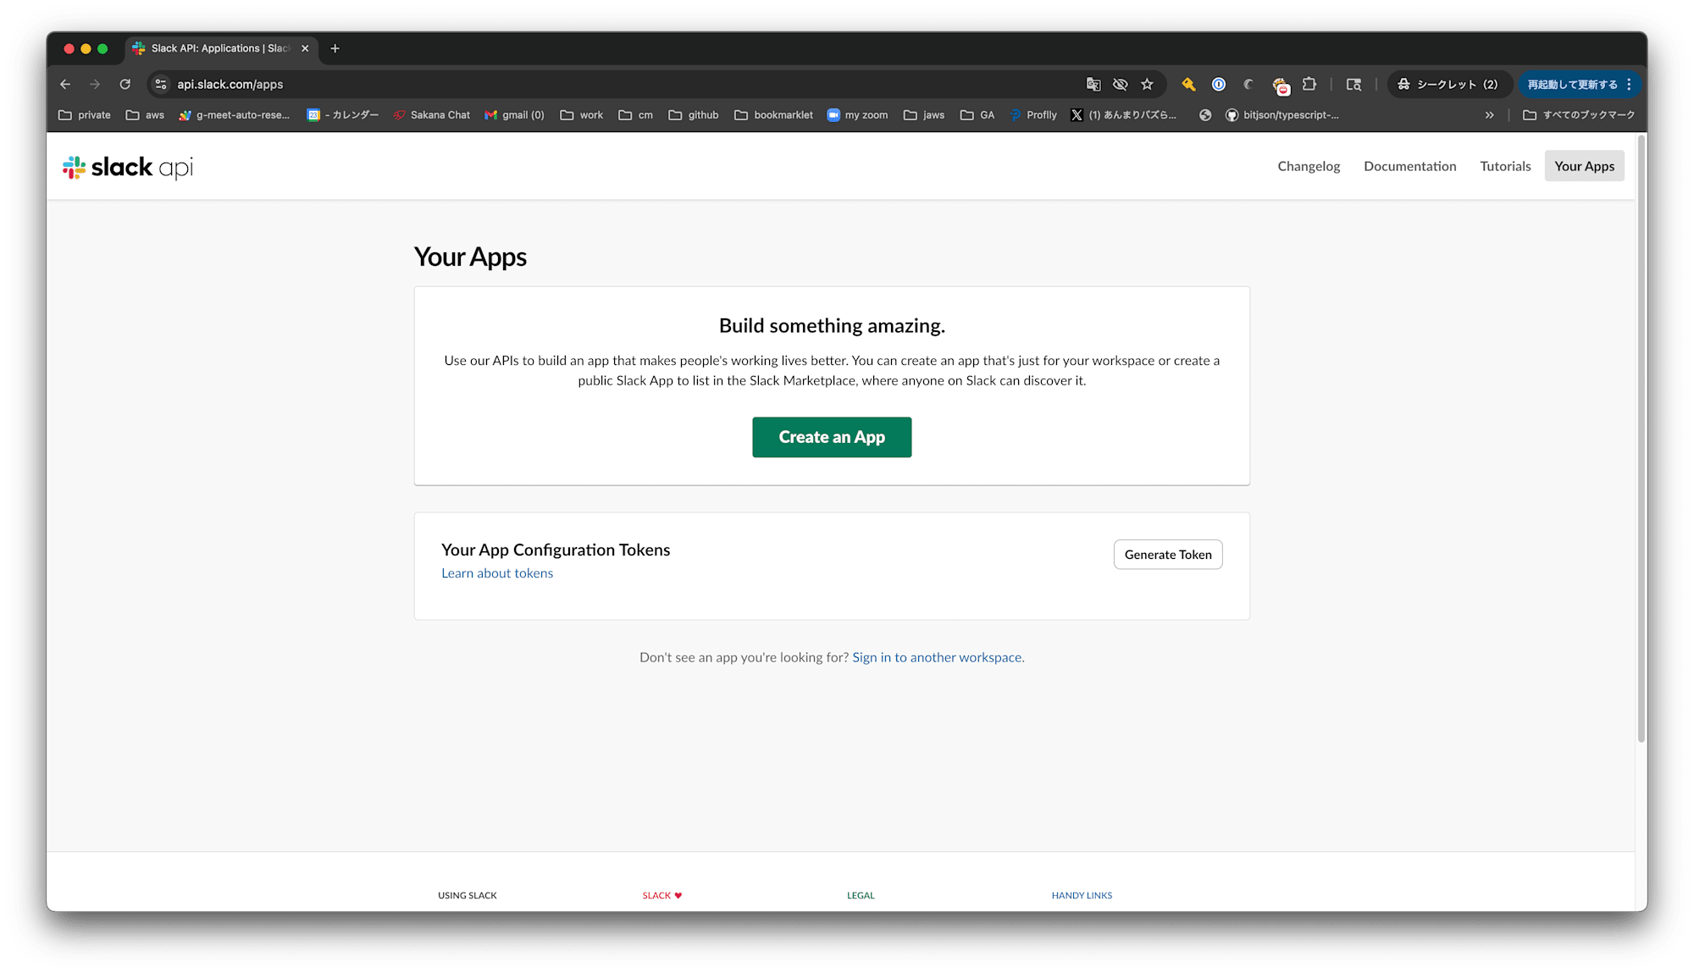Open the g-meet-auto-rese bookmark
The image size is (1694, 973).
coord(235,115)
